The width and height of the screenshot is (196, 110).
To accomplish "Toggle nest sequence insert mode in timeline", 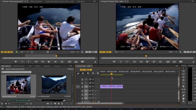I will (x=78, y=73).
